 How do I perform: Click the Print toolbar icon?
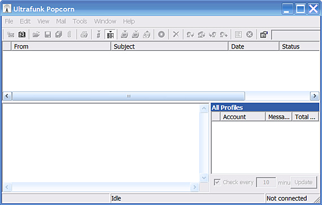[84, 34]
